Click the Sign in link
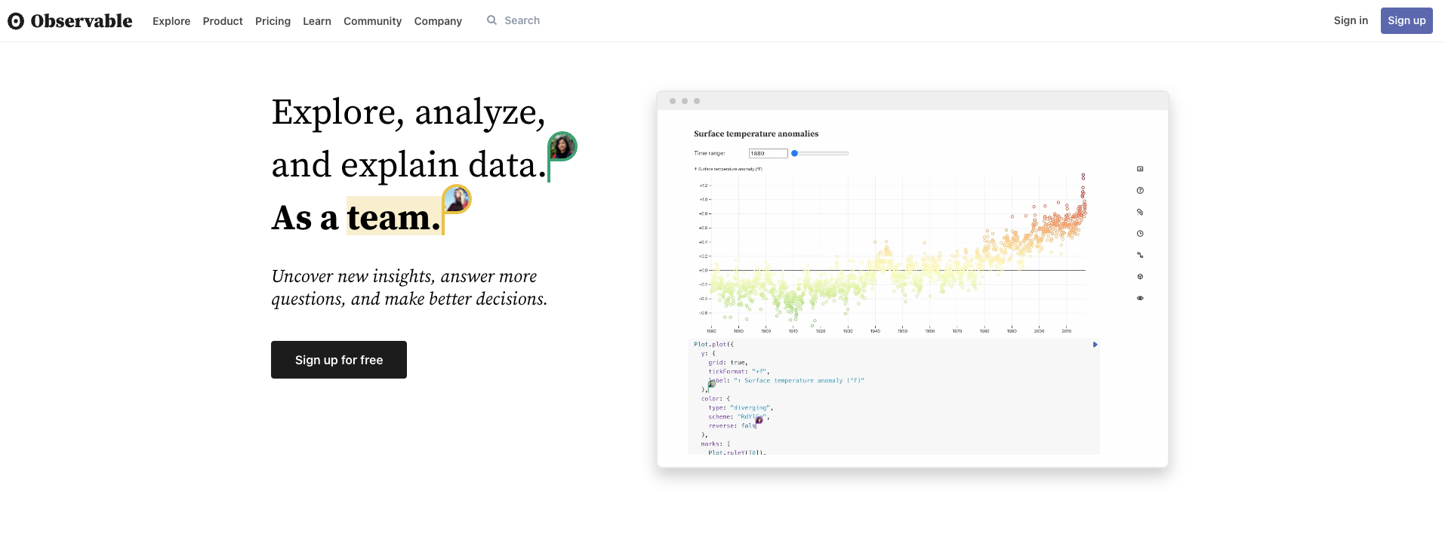 click(1351, 20)
